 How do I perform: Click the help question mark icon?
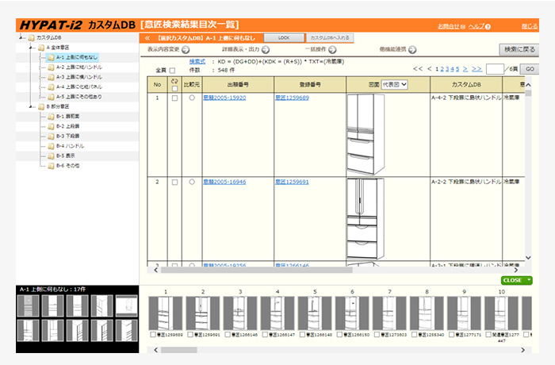click(x=488, y=26)
